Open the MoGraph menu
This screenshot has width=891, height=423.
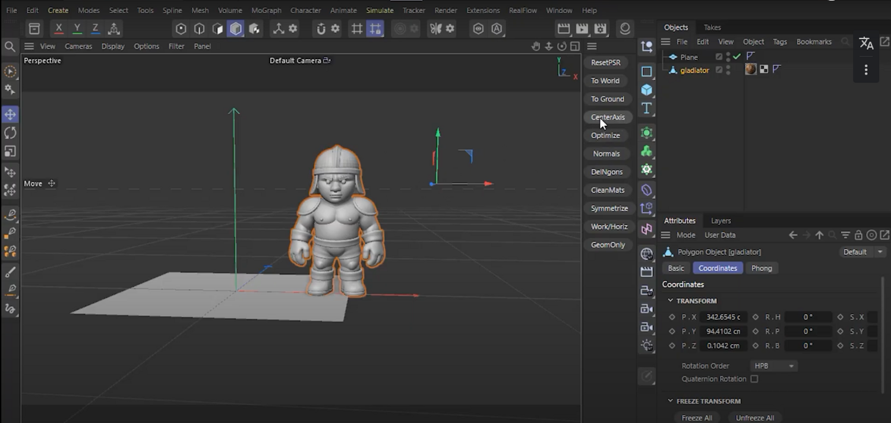coord(266,10)
